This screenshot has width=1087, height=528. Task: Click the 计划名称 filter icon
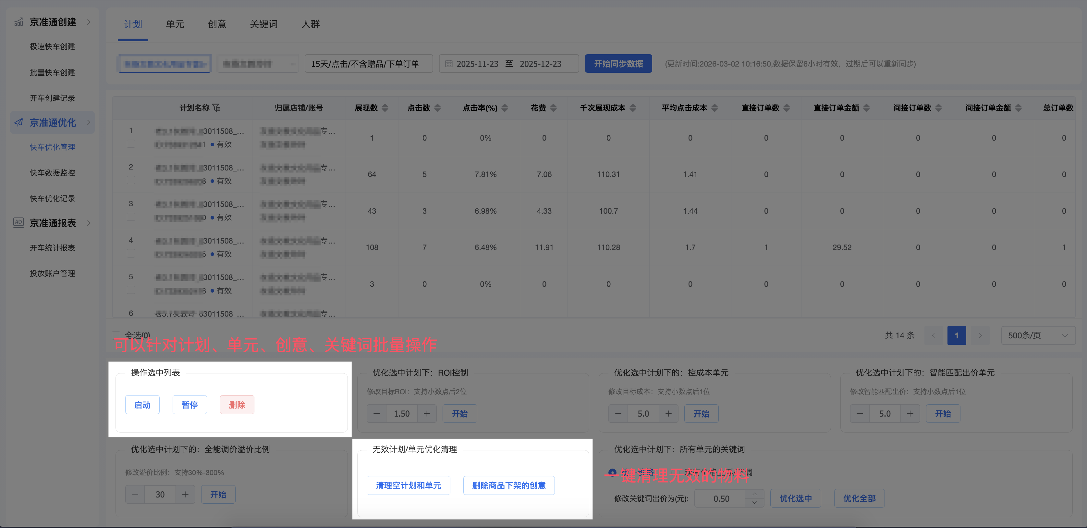216,108
